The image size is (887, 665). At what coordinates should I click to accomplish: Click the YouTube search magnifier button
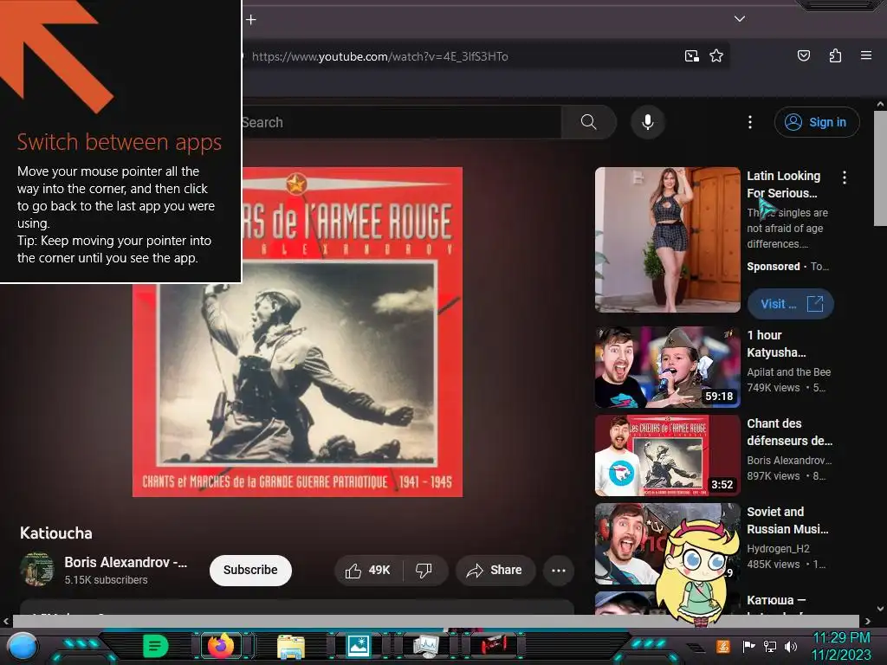pyautogui.click(x=588, y=122)
